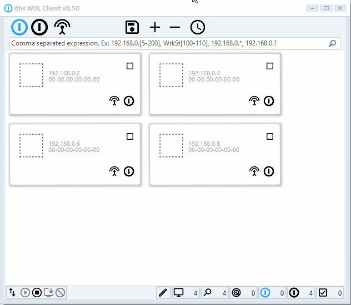The image size is (351, 305).
Task: Save the host list with the floppy icon
Action: pos(132,27)
